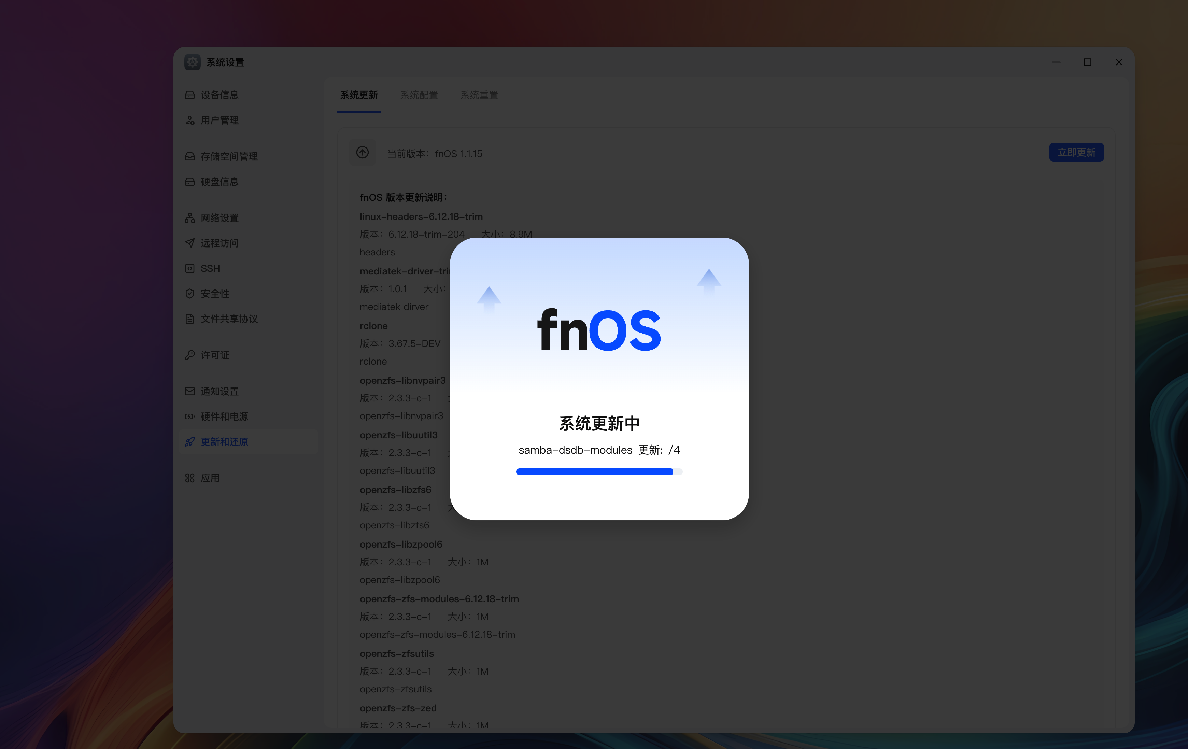Open 硬盘信息 disk info page
This screenshot has width=1188, height=749.
click(x=219, y=182)
